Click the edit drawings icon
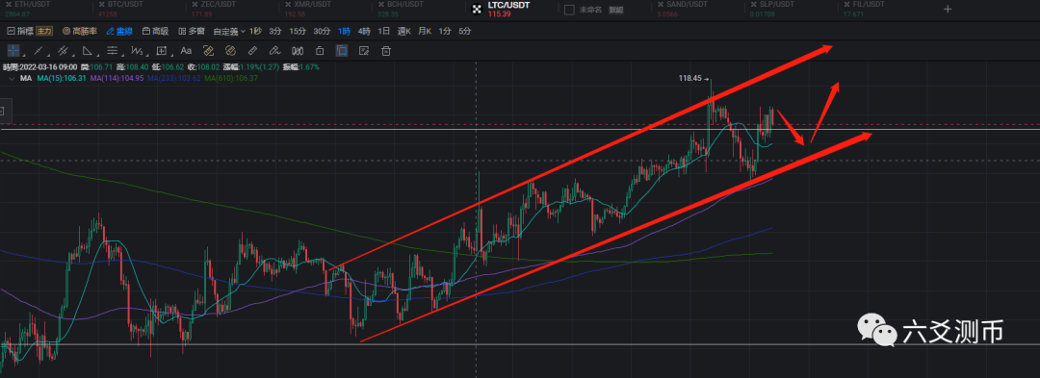The width and height of the screenshot is (1040, 378). pos(363,50)
